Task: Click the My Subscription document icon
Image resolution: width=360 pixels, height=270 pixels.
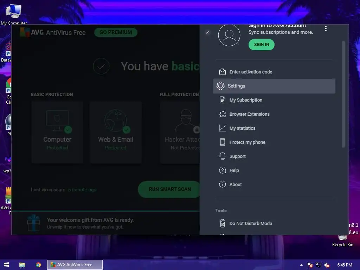Action: 222,100
